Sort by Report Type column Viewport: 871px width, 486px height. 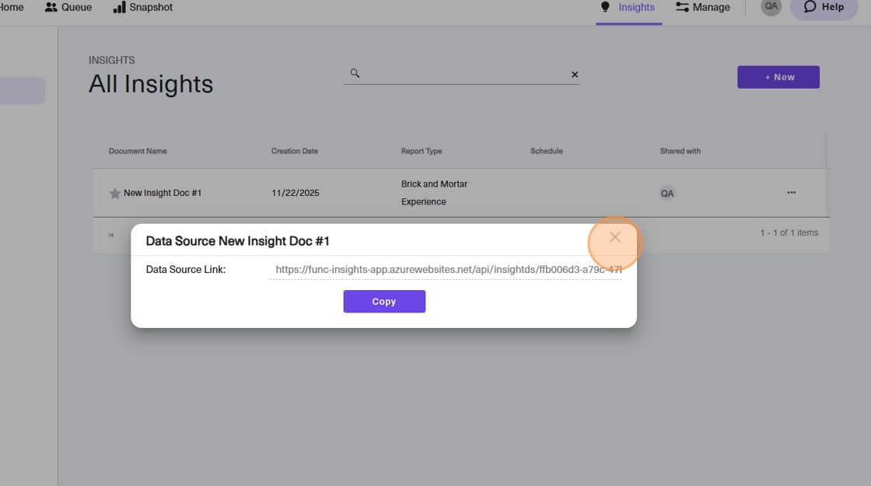click(422, 151)
